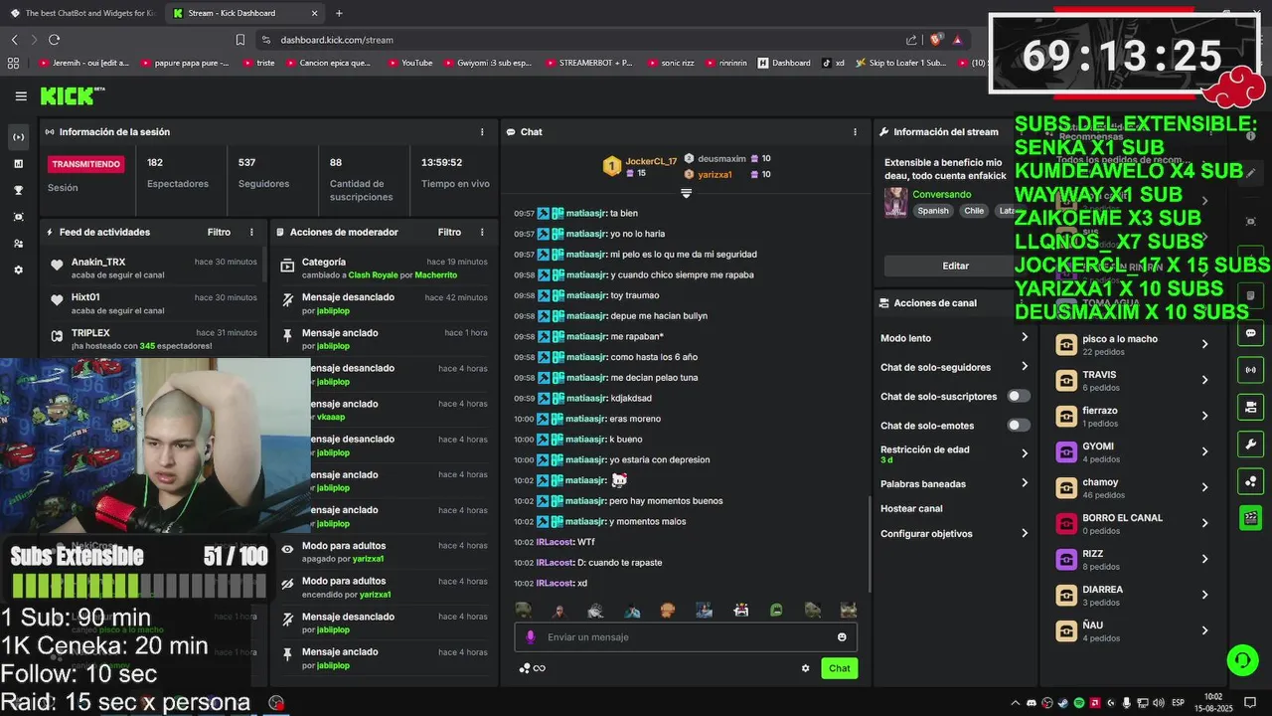The width and height of the screenshot is (1272, 716).
Task: Click the bubbles icon in right toolbar
Action: [x=1250, y=481]
